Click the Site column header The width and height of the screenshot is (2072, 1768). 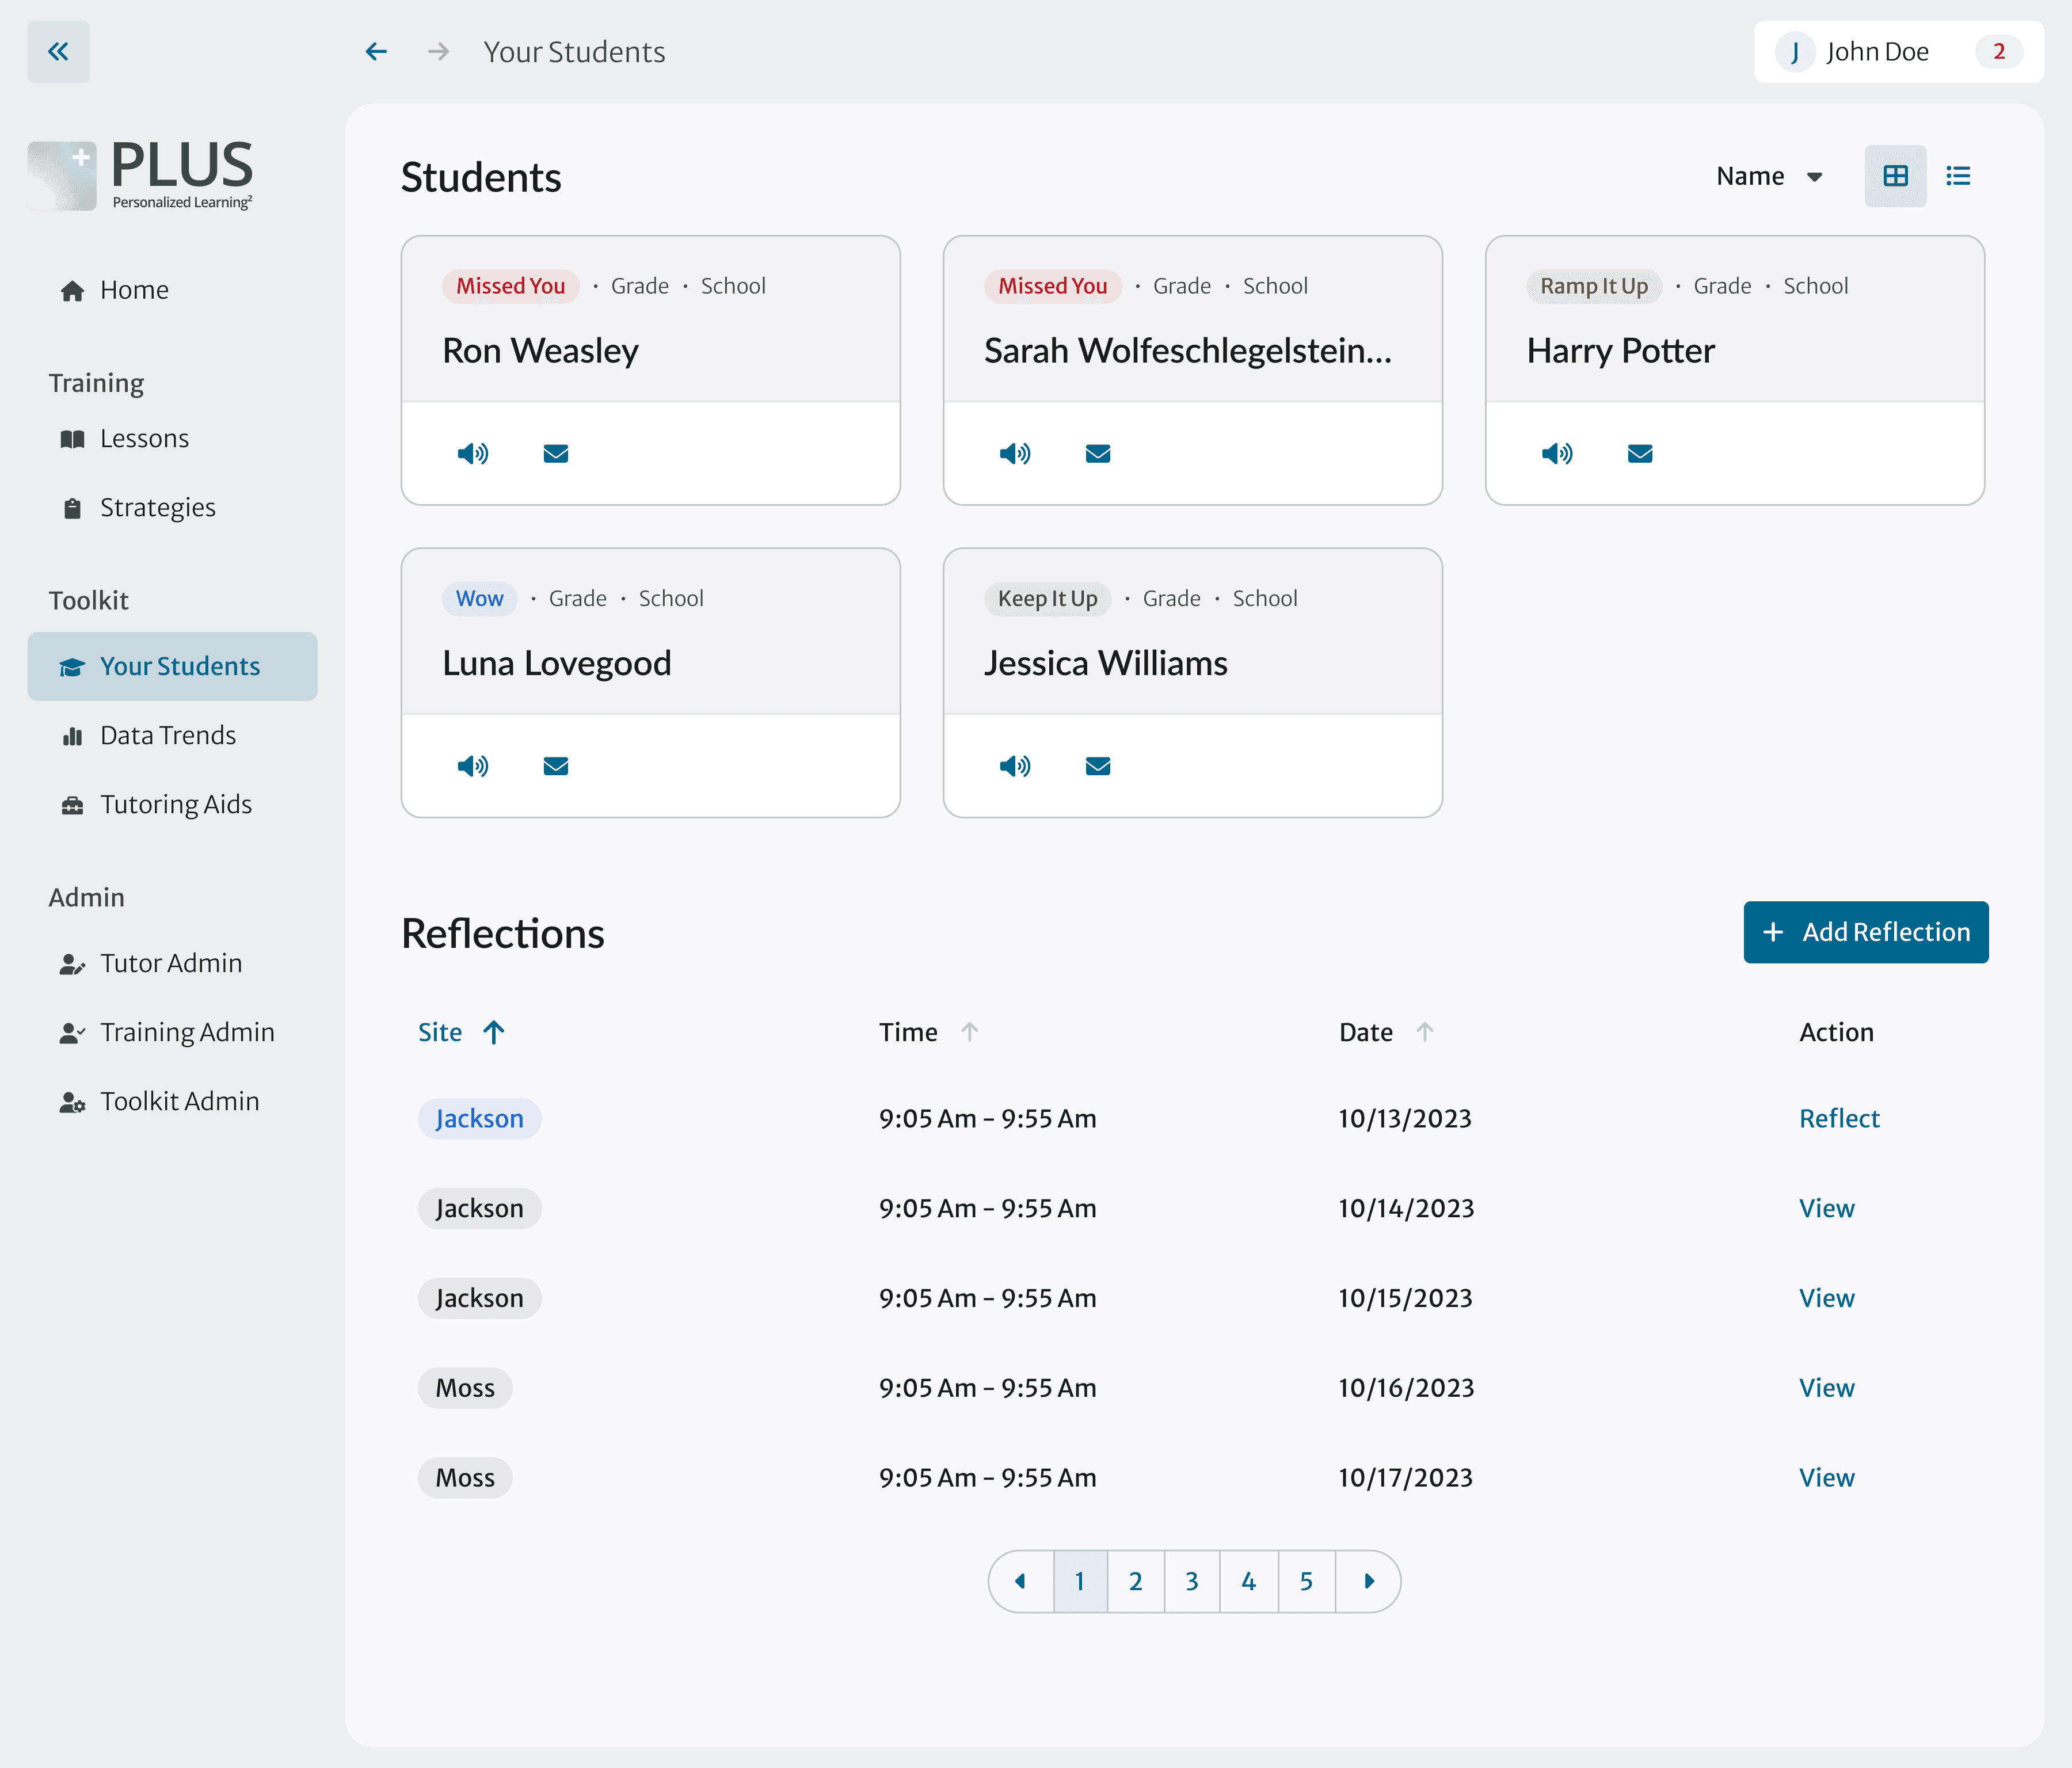pos(440,1032)
